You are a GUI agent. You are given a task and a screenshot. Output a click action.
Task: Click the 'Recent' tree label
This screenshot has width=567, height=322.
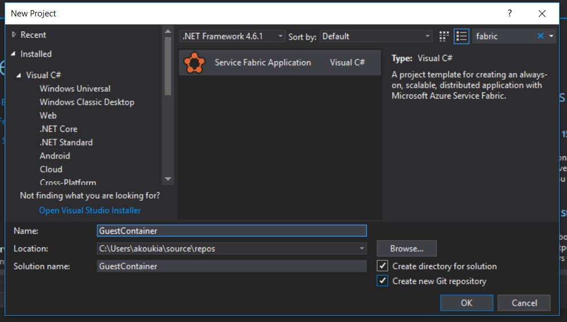pyautogui.click(x=33, y=35)
